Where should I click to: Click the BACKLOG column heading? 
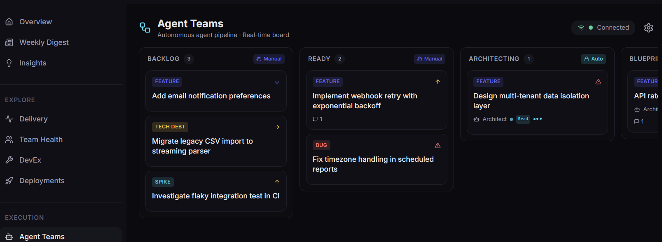click(164, 59)
